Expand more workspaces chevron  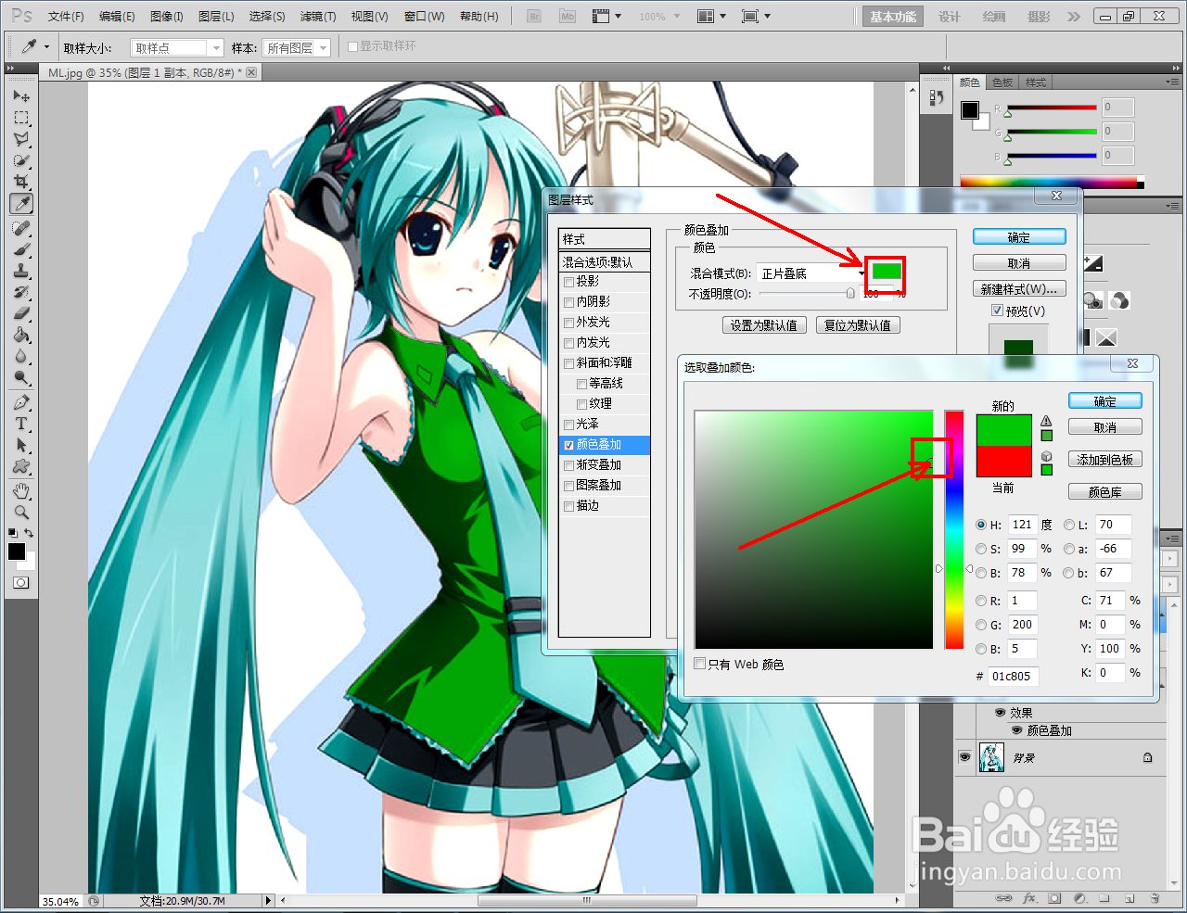(1073, 17)
